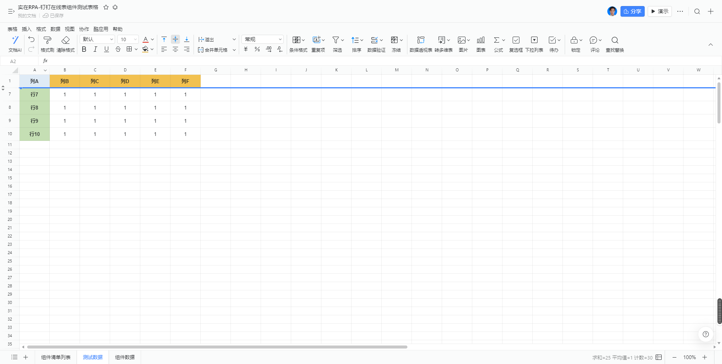Start presentation with 演示 button
The width and height of the screenshot is (722, 364).
(660, 11)
